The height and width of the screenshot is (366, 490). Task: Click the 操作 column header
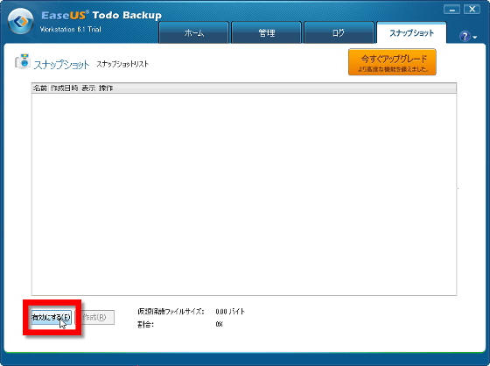tap(106, 88)
